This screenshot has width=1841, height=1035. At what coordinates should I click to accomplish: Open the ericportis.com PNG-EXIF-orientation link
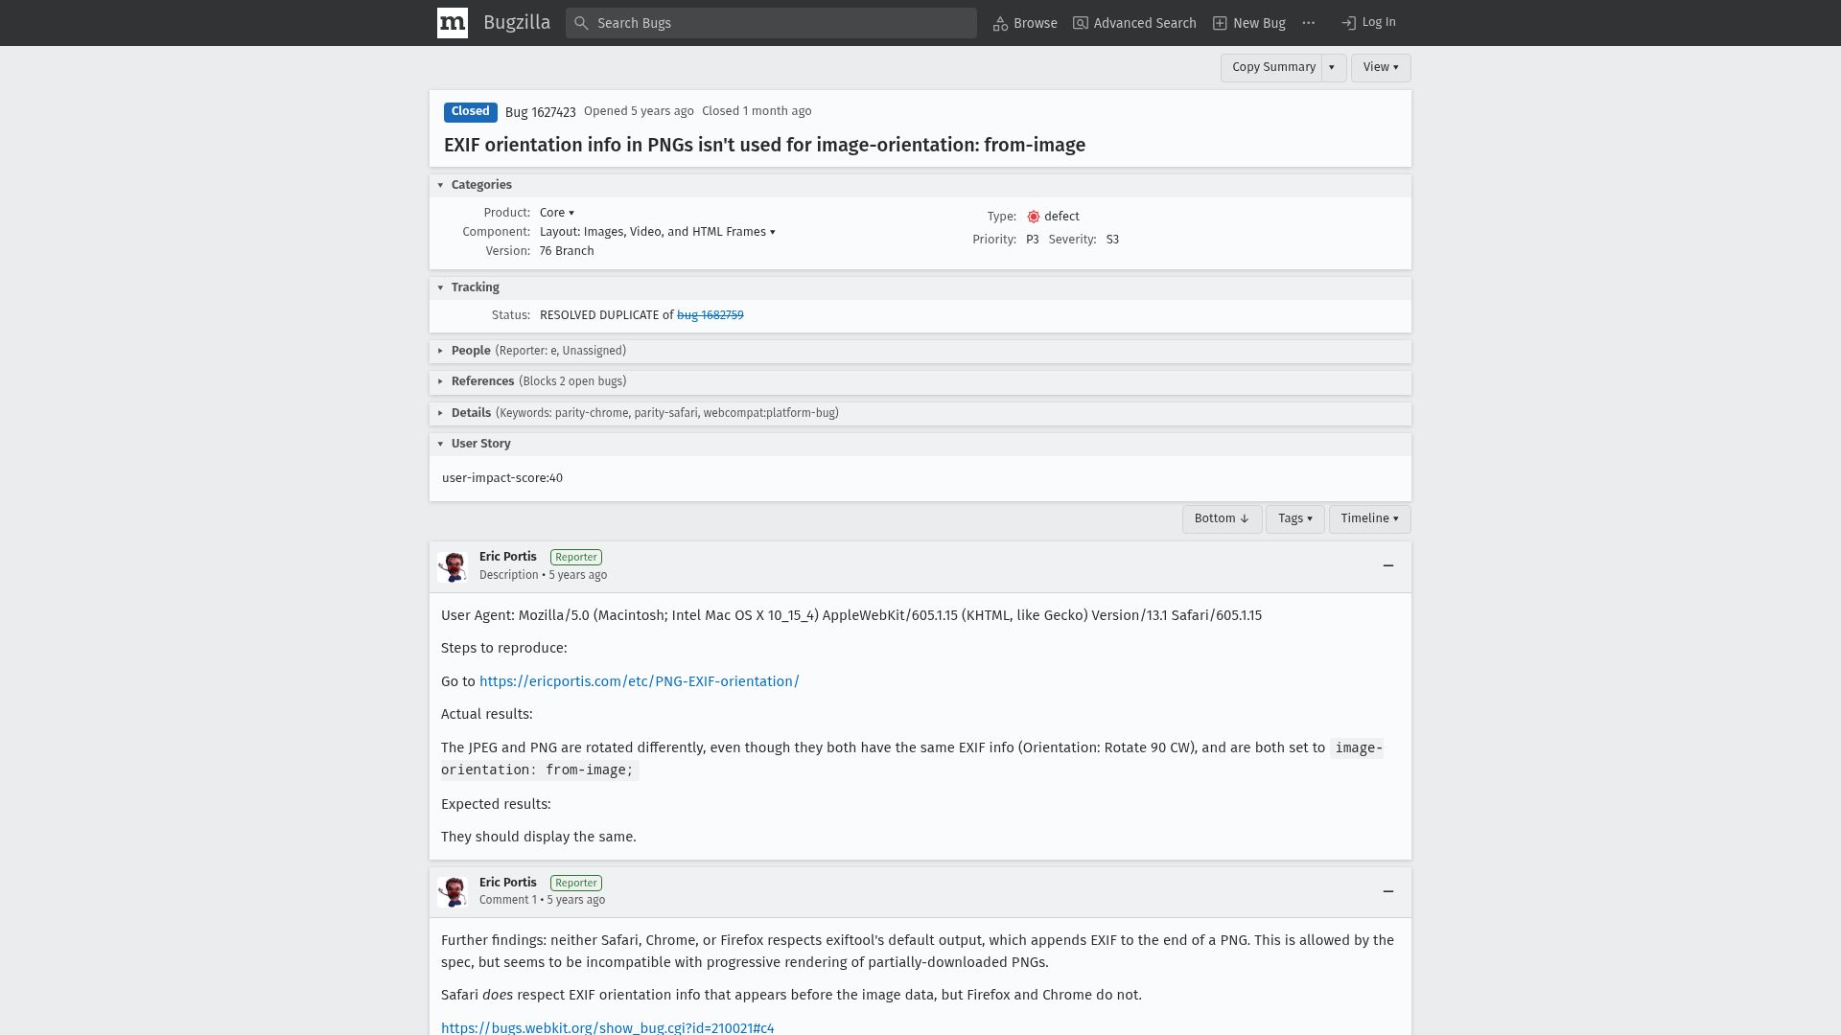click(639, 681)
